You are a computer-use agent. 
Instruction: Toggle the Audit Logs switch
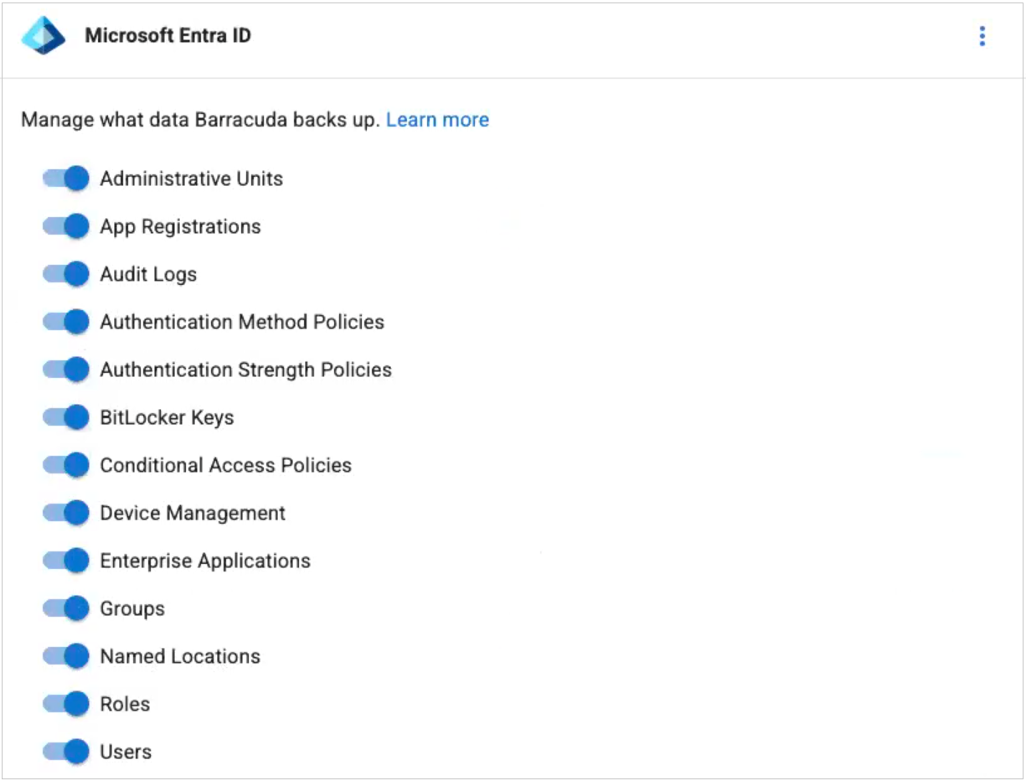[x=66, y=274]
